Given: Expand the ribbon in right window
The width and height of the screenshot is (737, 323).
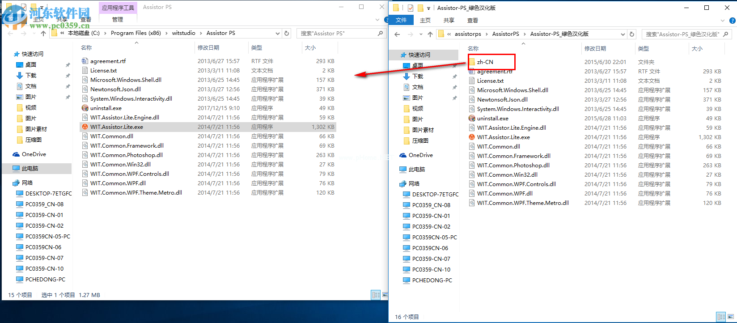Looking at the screenshot, I should [x=723, y=21].
